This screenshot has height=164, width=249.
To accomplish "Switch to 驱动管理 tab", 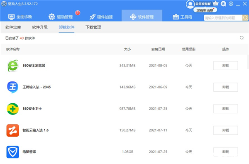I will (x=61, y=17).
